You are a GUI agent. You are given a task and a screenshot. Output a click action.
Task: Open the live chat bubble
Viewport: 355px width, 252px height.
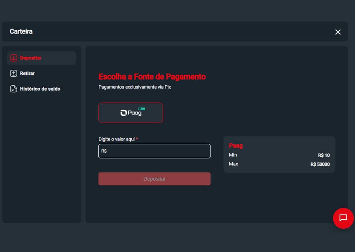[x=343, y=218]
